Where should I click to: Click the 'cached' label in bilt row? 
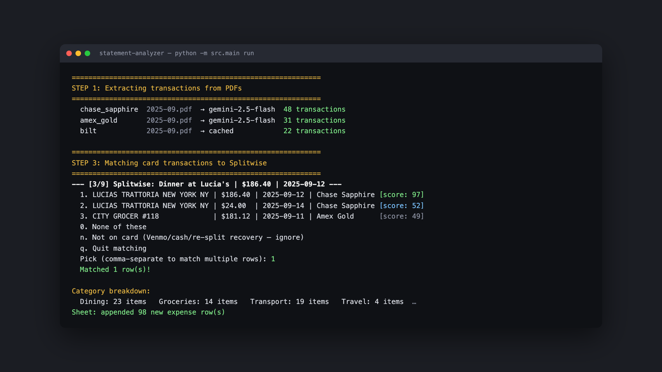(x=221, y=131)
